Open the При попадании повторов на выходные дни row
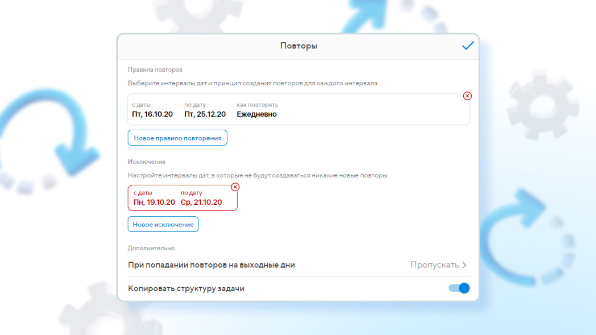The height and width of the screenshot is (335, 596). (x=298, y=265)
